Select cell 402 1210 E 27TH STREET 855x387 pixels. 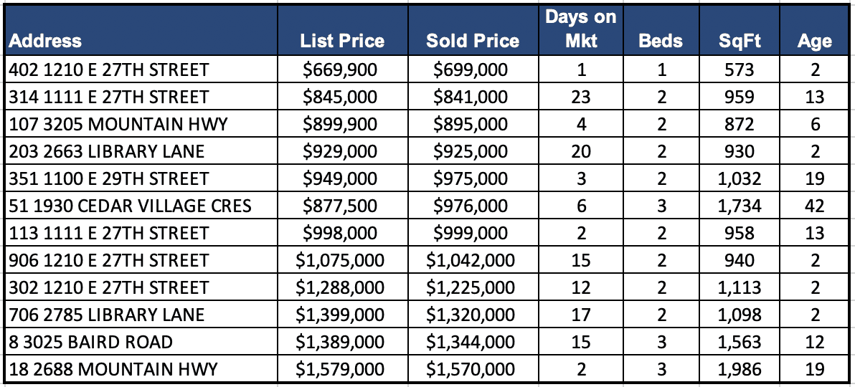tap(109, 70)
